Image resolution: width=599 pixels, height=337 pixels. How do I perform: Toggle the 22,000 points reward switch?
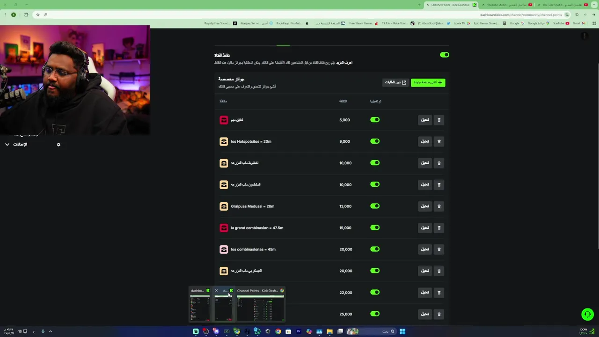coord(375,292)
